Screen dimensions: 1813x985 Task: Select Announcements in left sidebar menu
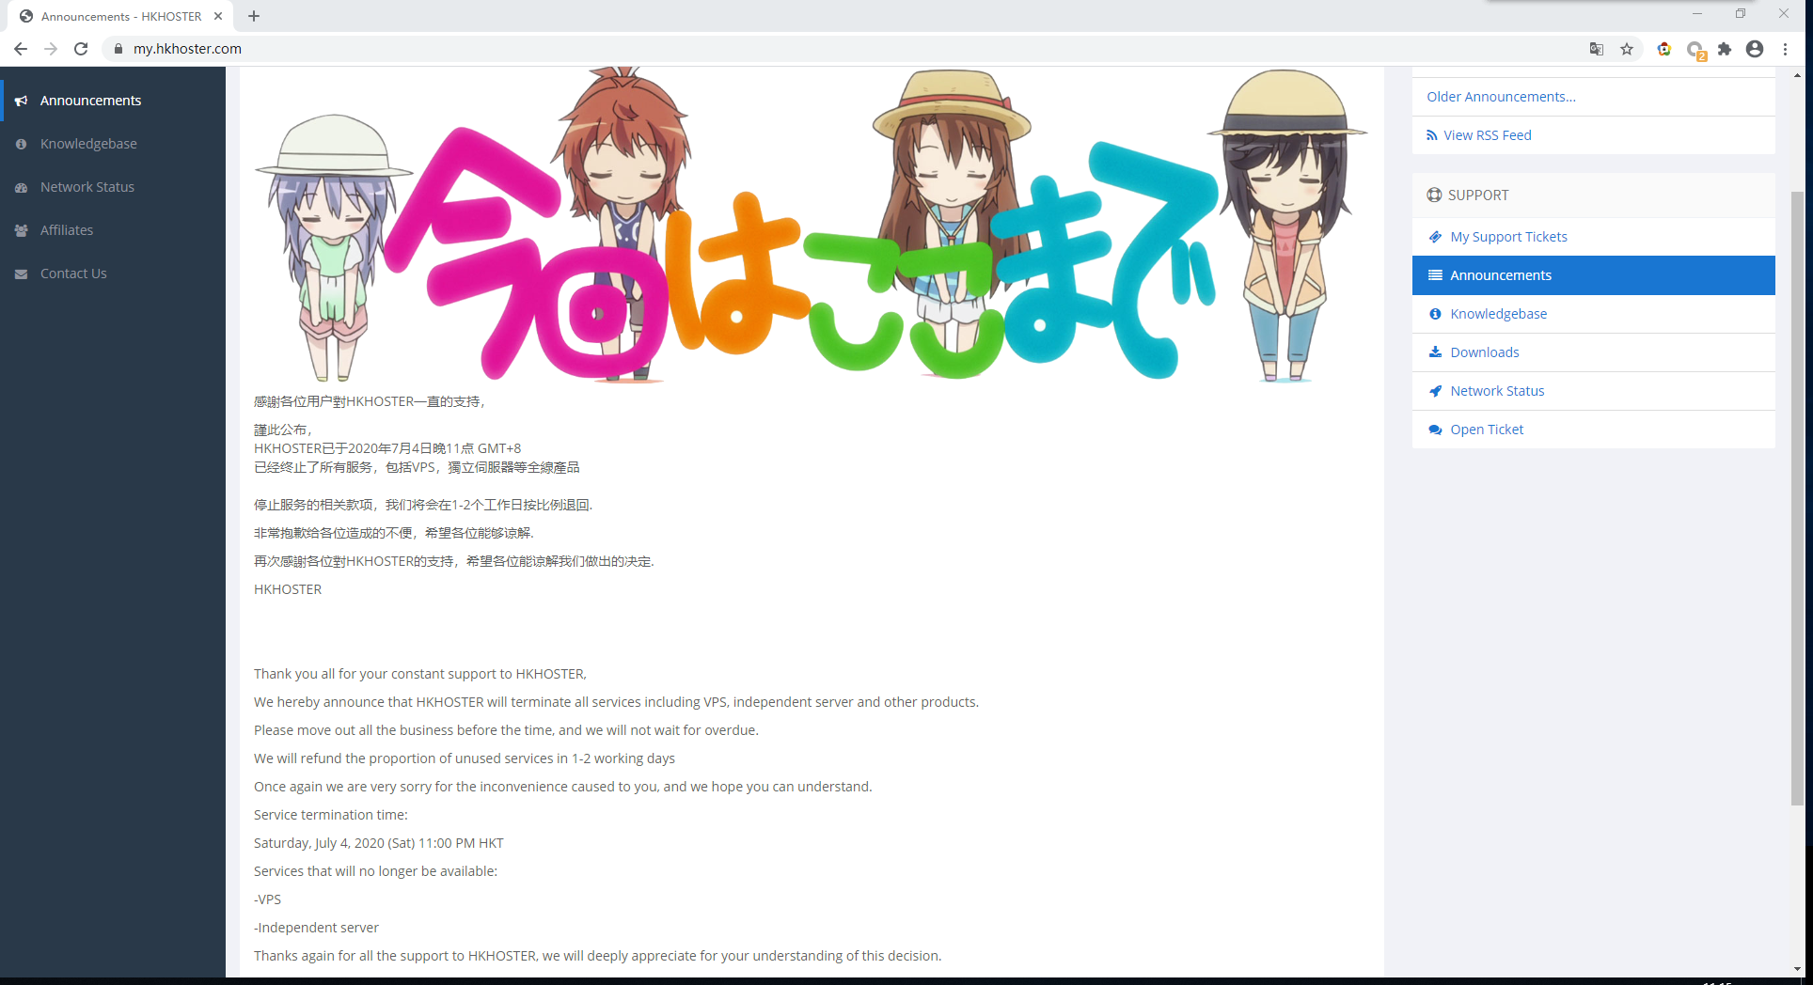coord(113,101)
